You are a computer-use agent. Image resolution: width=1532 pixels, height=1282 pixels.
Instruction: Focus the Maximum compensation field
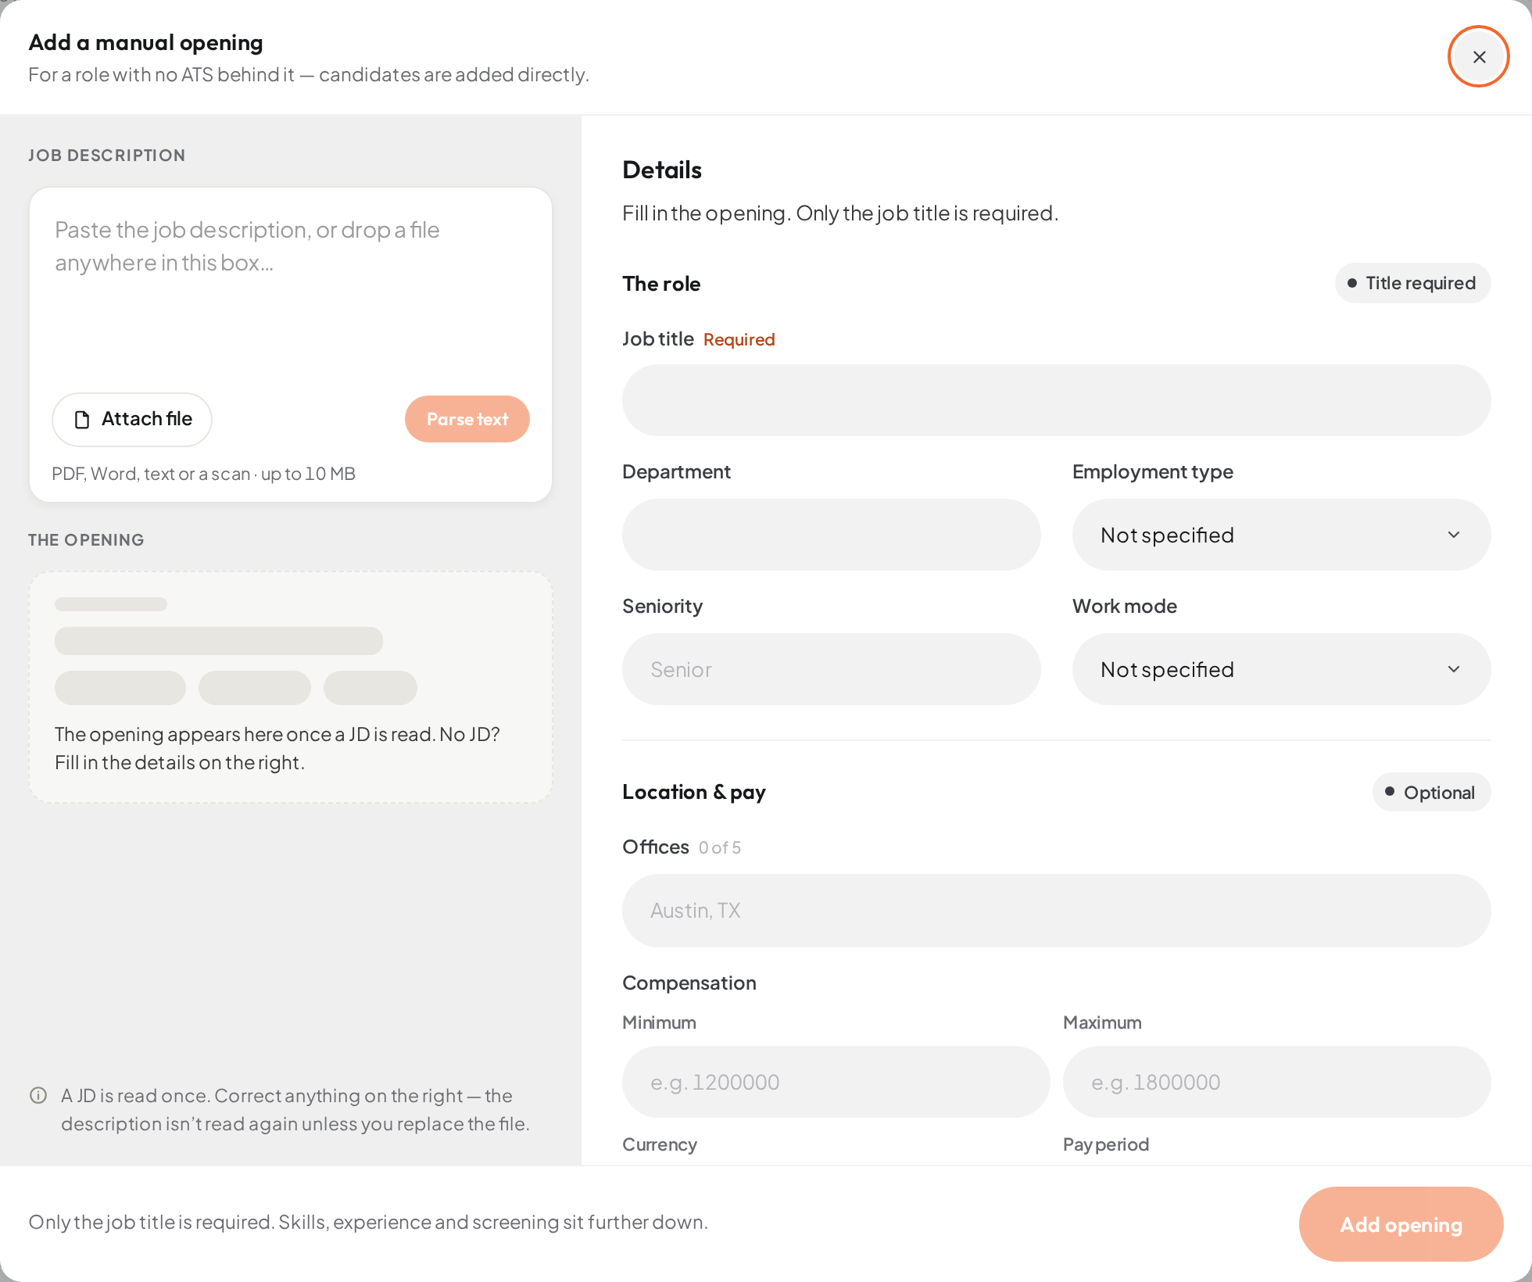pos(1276,1082)
